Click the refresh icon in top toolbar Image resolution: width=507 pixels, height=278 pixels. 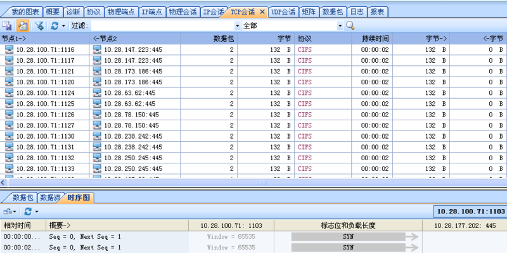tap(55, 25)
